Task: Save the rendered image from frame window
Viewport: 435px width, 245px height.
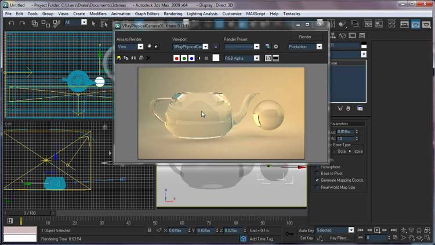Action: 119,58
